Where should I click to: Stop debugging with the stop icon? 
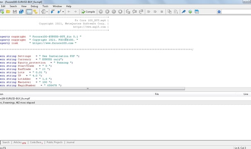[121, 12]
